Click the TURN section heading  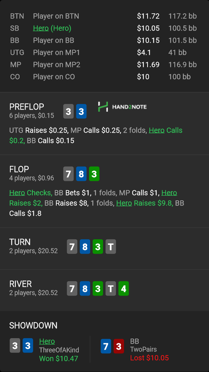(x=20, y=242)
